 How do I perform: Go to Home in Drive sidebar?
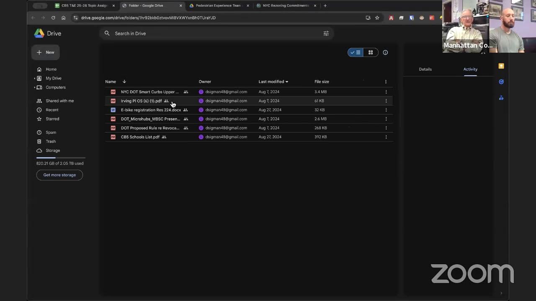coord(51,69)
